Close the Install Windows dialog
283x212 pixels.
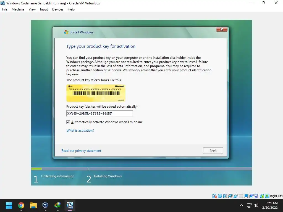[222, 29]
